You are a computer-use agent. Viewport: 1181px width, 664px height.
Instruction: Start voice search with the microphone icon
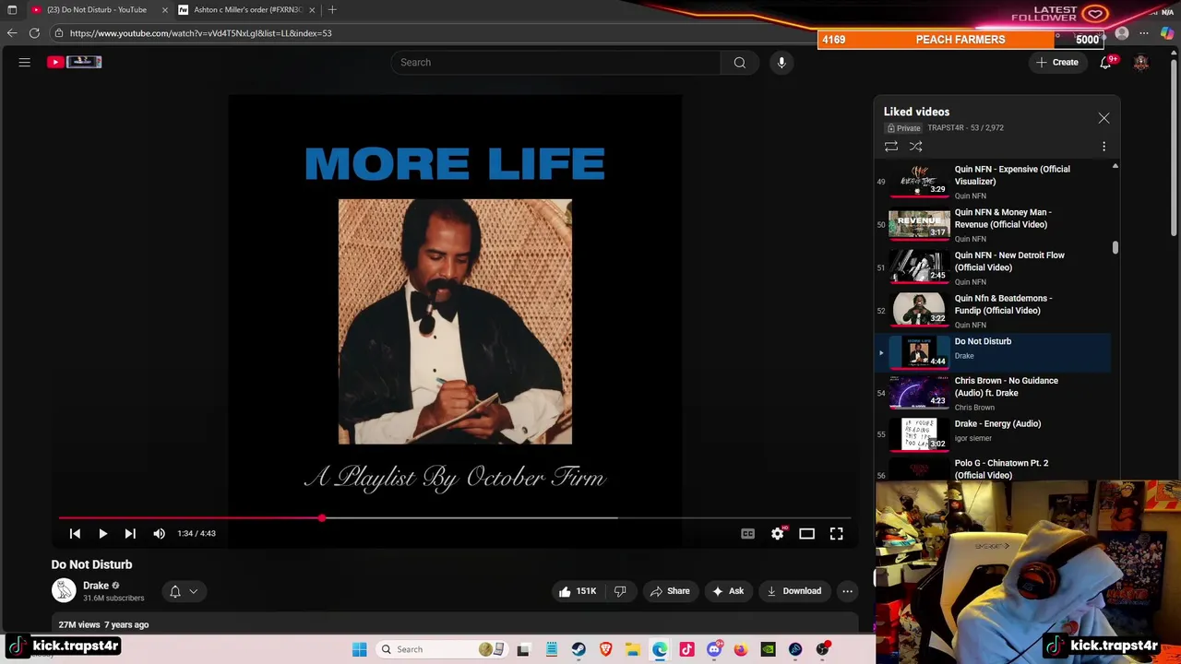pos(781,62)
